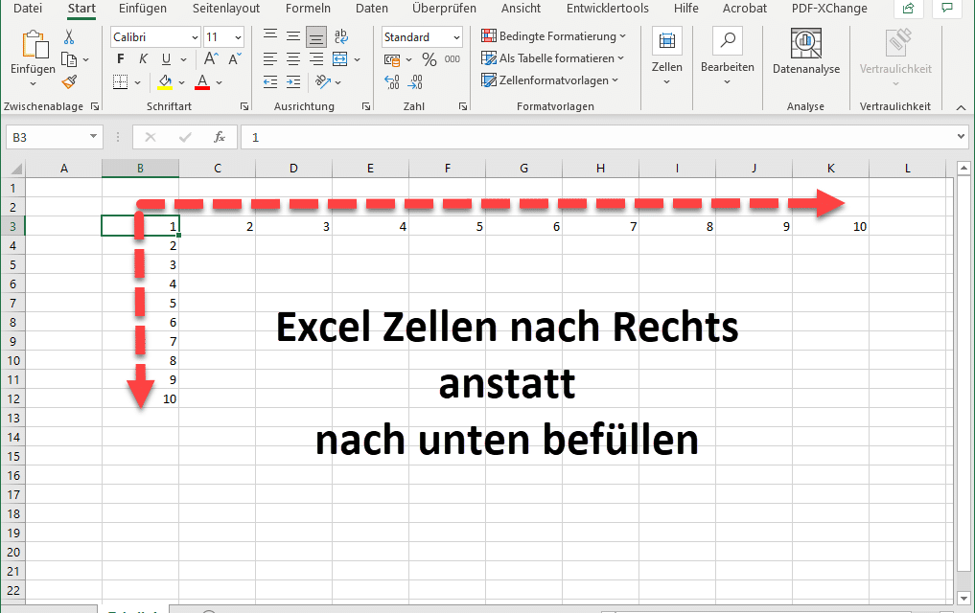Expand underline style dropdown arrow
This screenshot has width=975, height=613.
tap(183, 59)
